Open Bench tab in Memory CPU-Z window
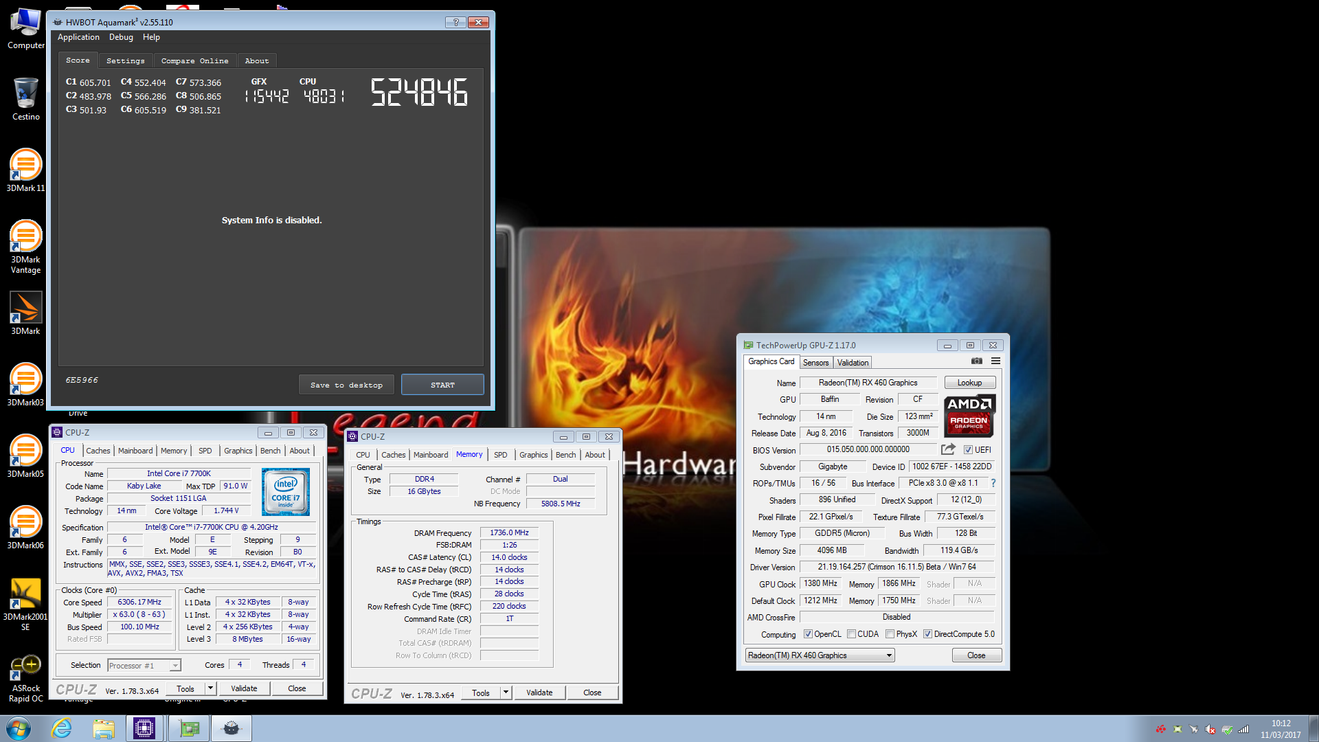 pos(566,455)
